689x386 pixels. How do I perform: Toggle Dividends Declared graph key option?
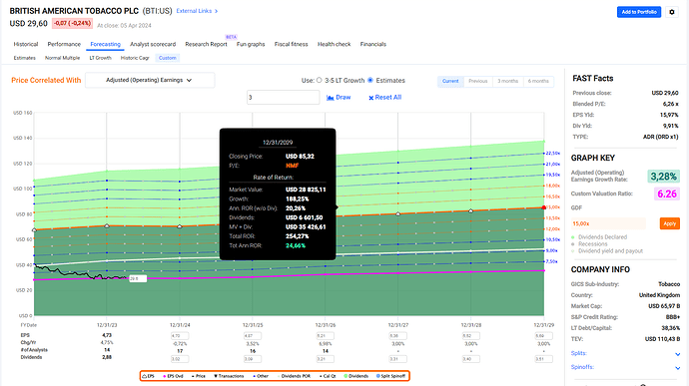coord(599,237)
